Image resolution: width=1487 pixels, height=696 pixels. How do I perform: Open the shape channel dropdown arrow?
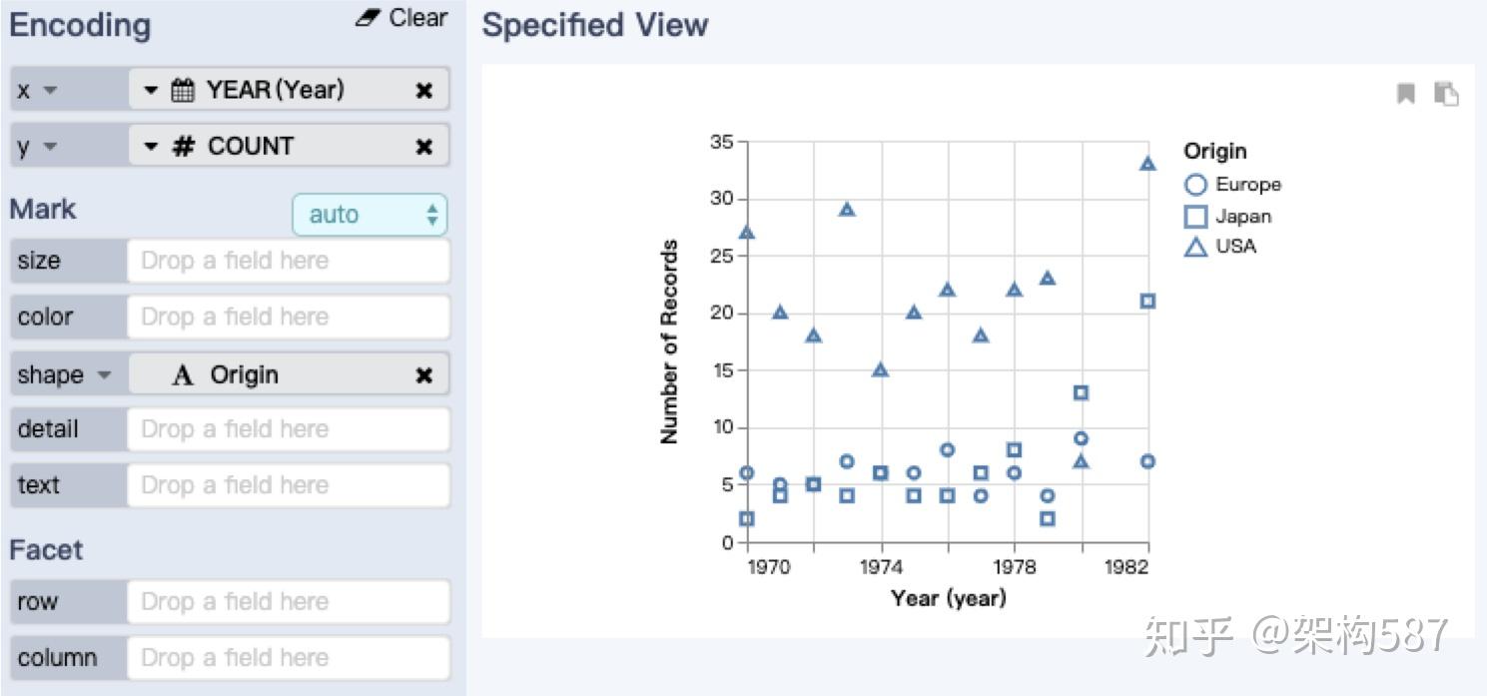[103, 375]
